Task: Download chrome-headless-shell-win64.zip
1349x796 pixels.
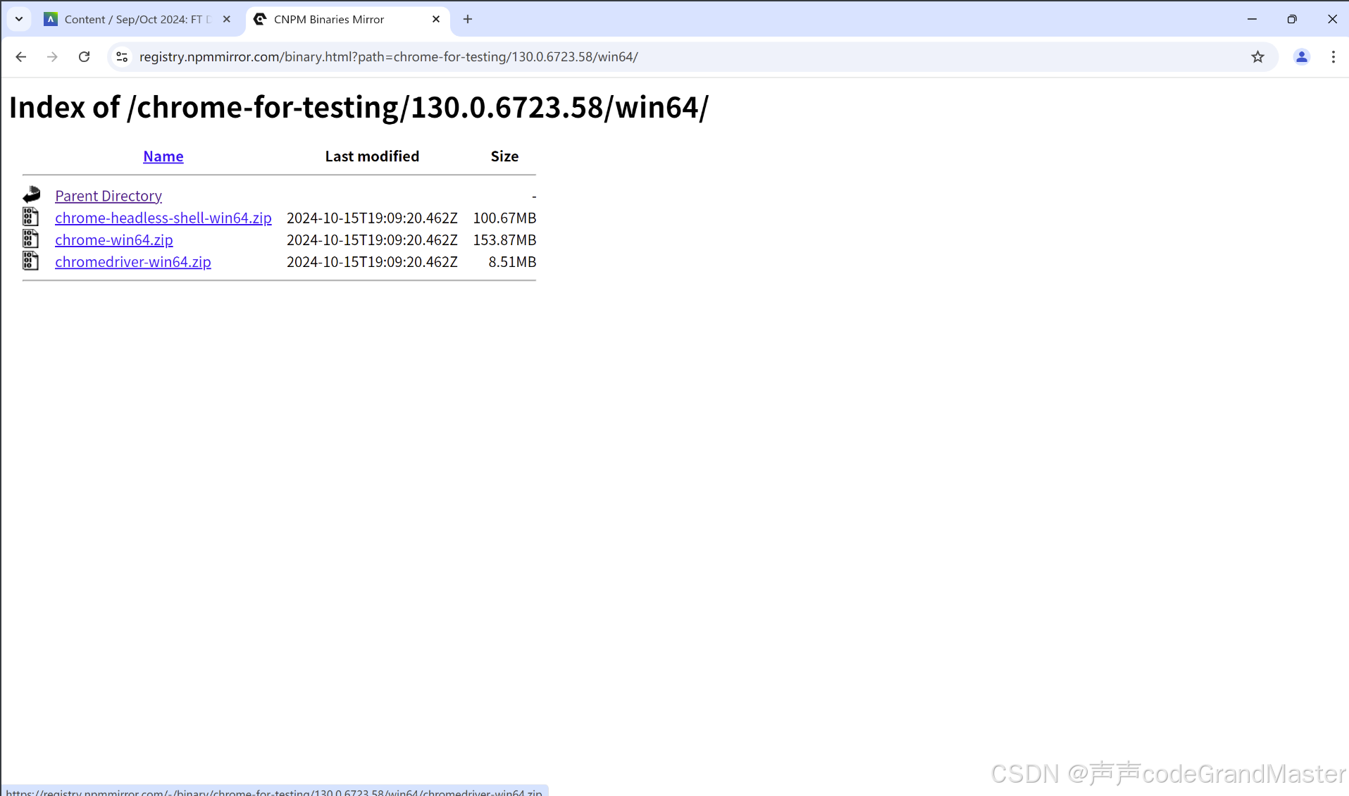Action: 163,218
